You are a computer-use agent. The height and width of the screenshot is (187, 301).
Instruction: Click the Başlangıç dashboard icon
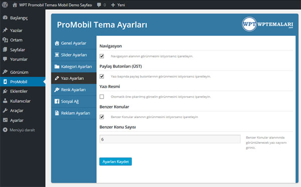(5, 17)
